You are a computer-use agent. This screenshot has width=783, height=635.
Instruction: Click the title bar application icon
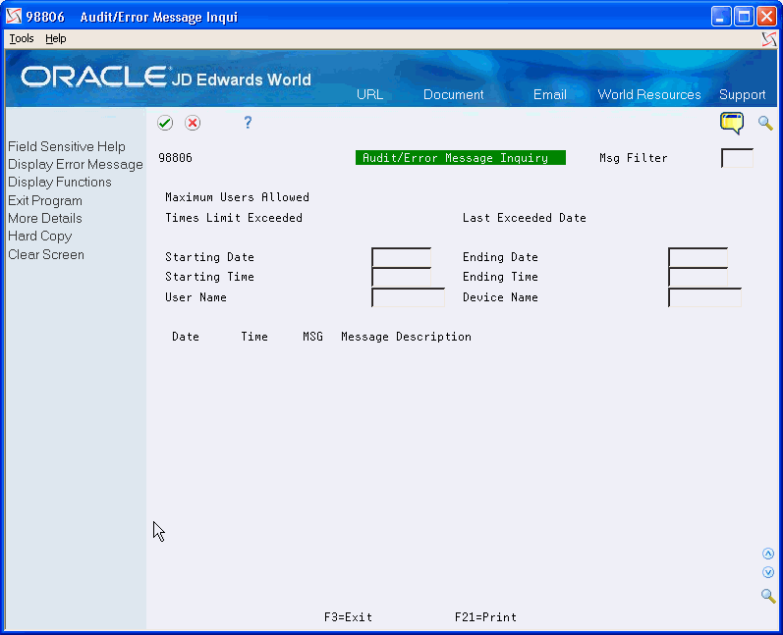point(14,17)
